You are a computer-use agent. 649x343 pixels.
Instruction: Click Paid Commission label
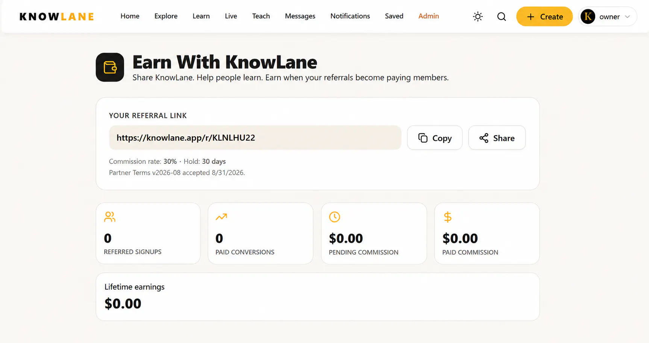(x=470, y=252)
